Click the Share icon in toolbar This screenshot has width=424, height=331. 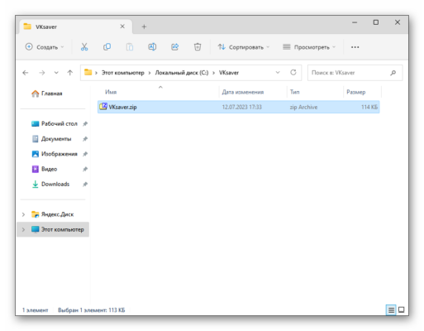(x=175, y=47)
